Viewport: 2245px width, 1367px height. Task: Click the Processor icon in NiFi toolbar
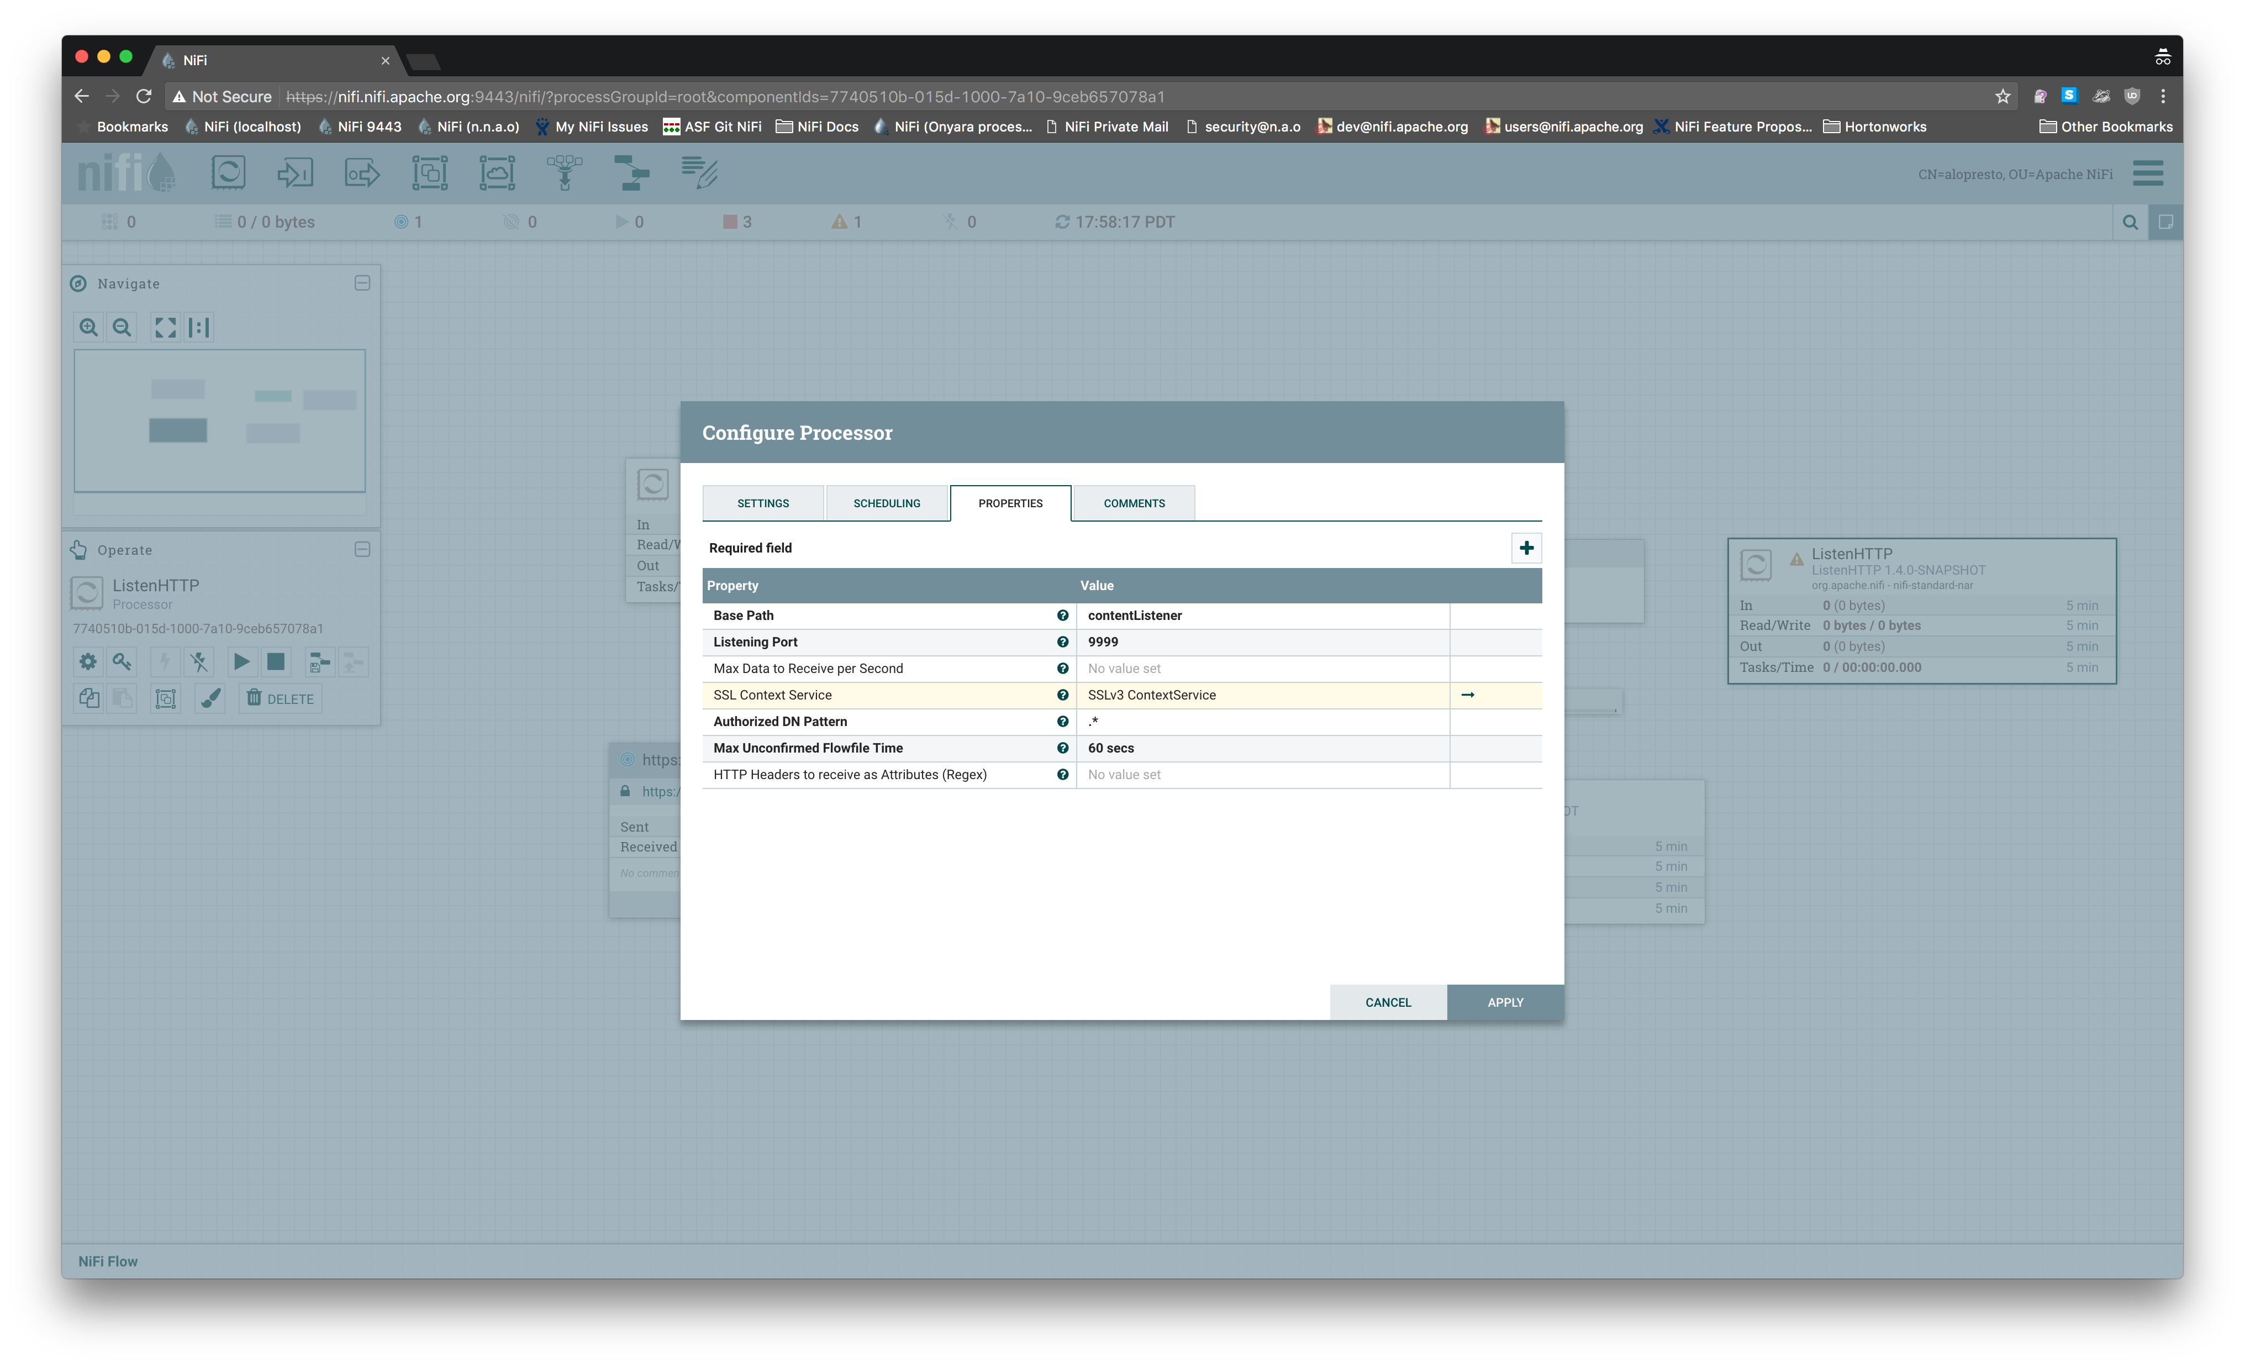click(228, 172)
